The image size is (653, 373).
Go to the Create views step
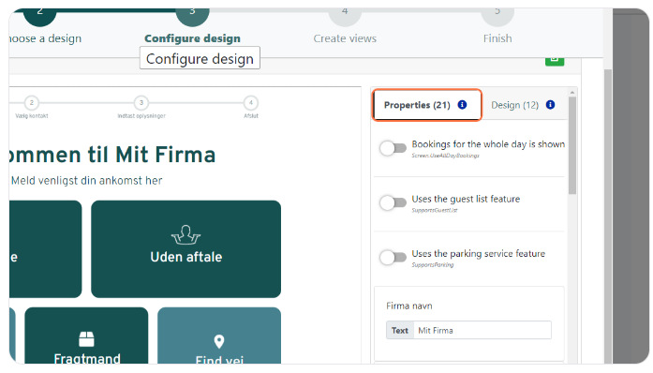[x=345, y=25]
